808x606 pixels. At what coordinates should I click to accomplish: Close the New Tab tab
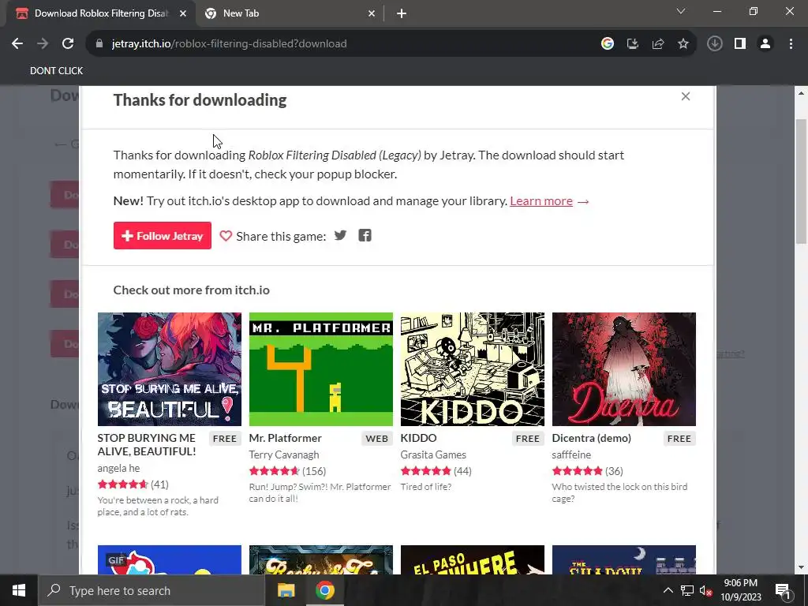coord(372,13)
